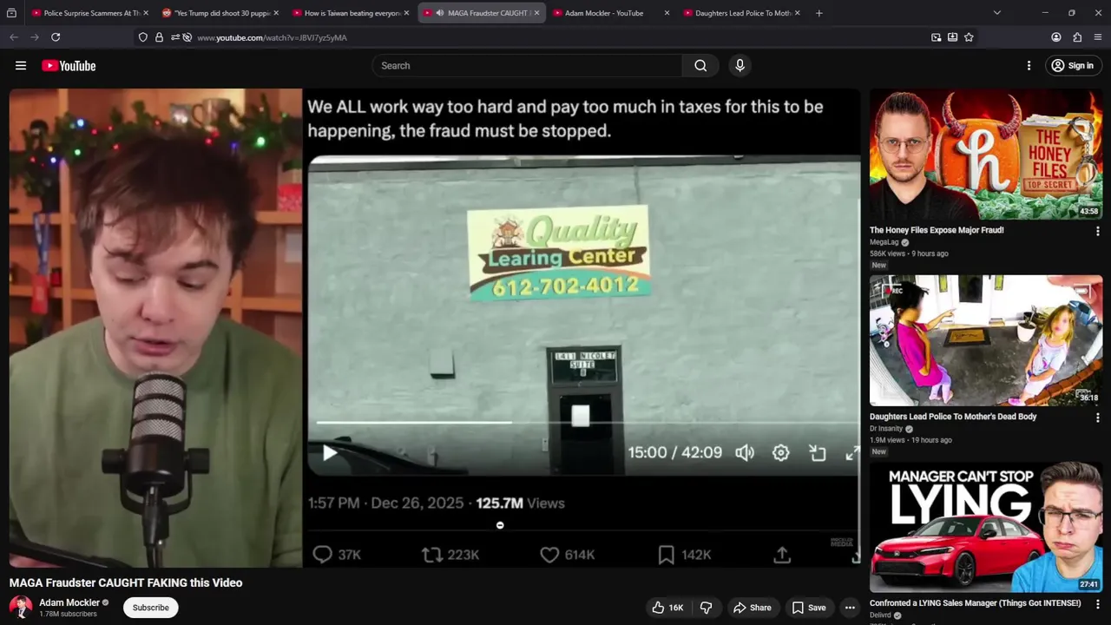Open Firefox application hamburger menu
Viewport: 1111px width, 625px height.
click(x=1098, y=37)
